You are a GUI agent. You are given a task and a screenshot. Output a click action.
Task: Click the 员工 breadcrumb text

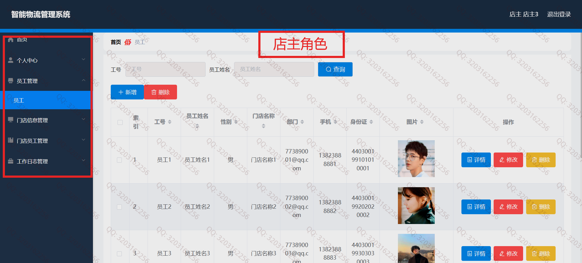(x=140, y=42)
